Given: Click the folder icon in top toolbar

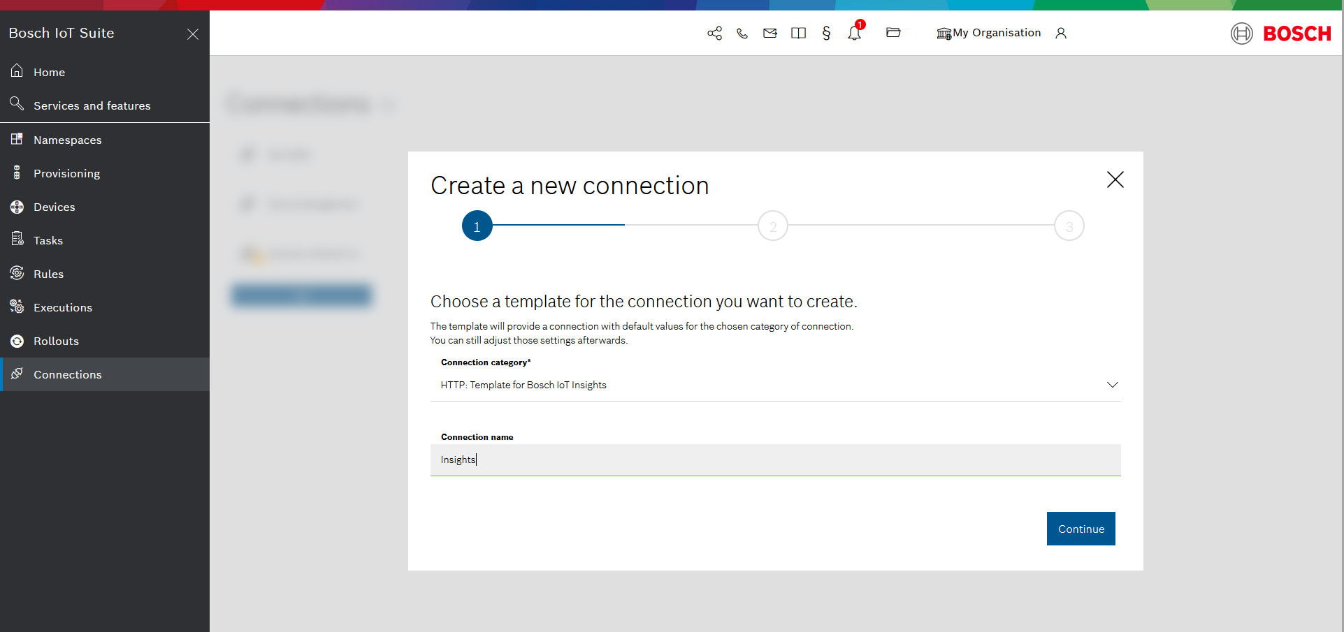Looking at the screenshot, I should 893,32.
